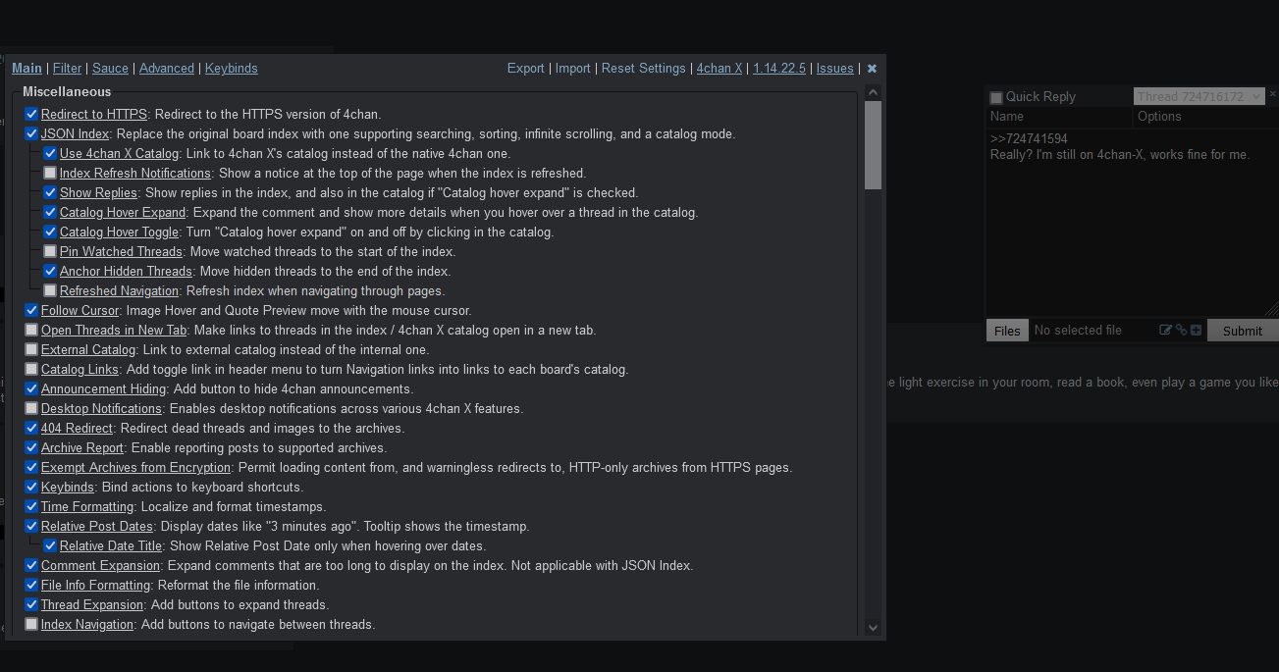Click the Thread Expansion label text
Viewport: 1279px width, 672px height.
(x=92, y=605)
